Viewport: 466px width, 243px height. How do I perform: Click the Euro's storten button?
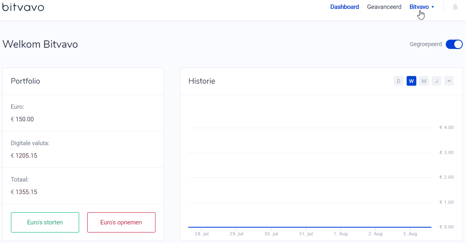point(45,222)
